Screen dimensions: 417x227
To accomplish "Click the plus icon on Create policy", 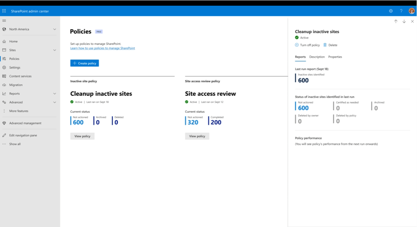I will [x=75, y=63].
